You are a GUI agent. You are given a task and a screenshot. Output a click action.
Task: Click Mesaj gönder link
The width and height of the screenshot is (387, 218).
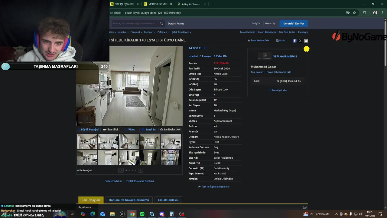coord(278,90)
